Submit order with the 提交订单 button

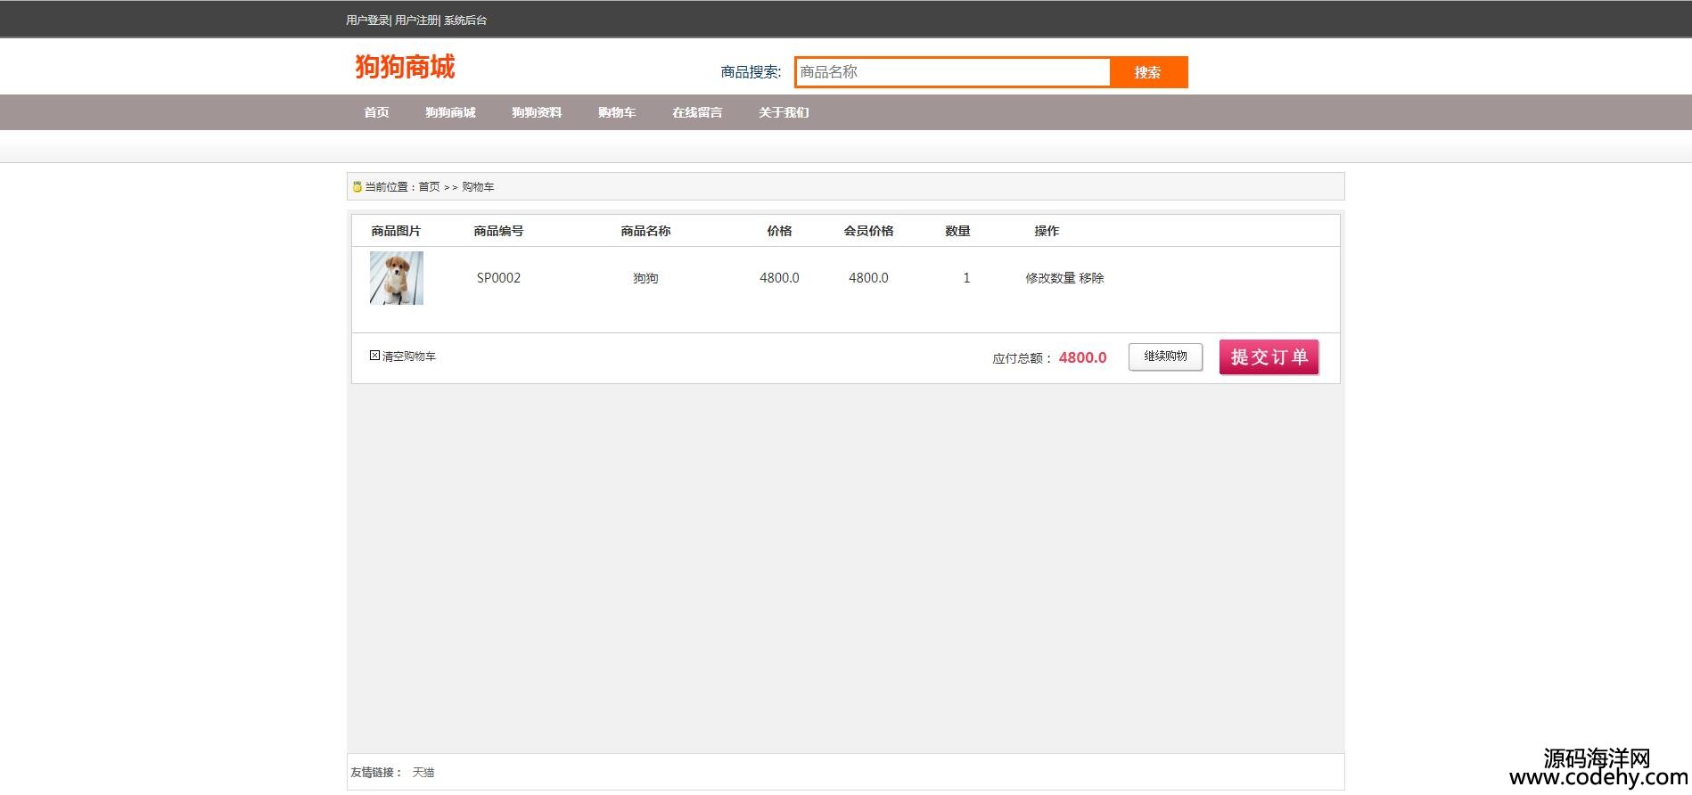pyautogui.click(x=1269, y=357)
